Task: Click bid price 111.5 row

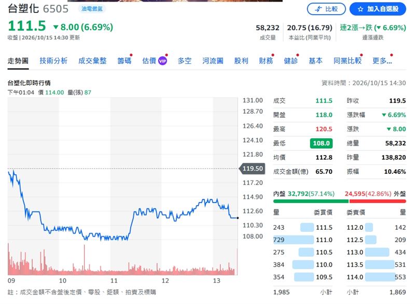Action: pyautogui.click(x=303, y=227)
